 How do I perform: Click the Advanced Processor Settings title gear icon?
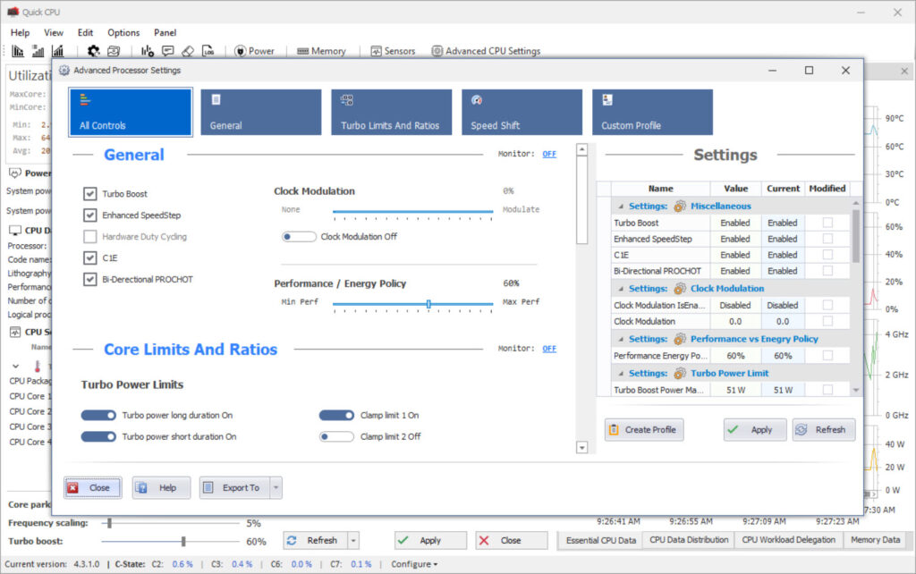(64, 70)
